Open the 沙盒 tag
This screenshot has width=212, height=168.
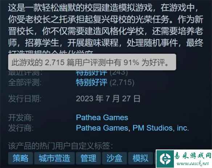tap(114, 158)
